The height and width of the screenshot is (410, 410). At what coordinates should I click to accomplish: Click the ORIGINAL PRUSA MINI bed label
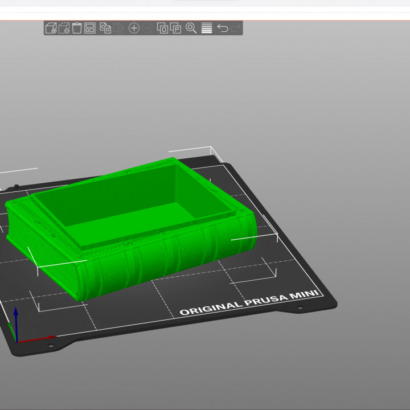[x=249, y=302]
